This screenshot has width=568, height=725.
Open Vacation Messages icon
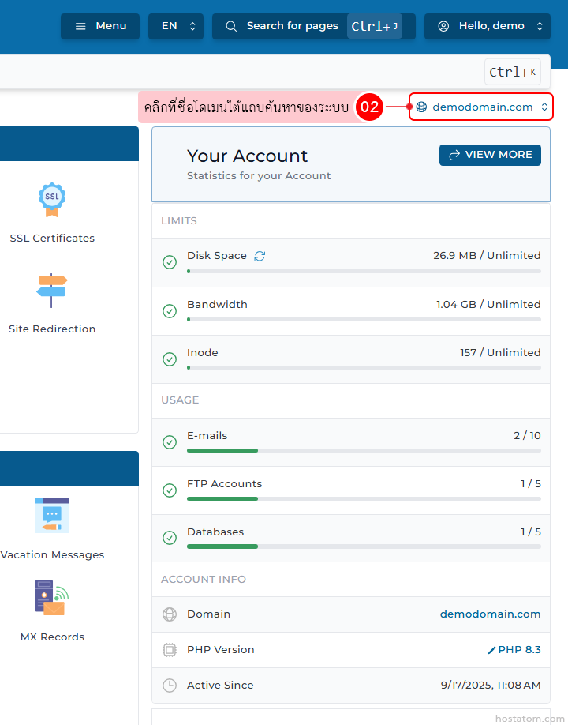[52, 515]
